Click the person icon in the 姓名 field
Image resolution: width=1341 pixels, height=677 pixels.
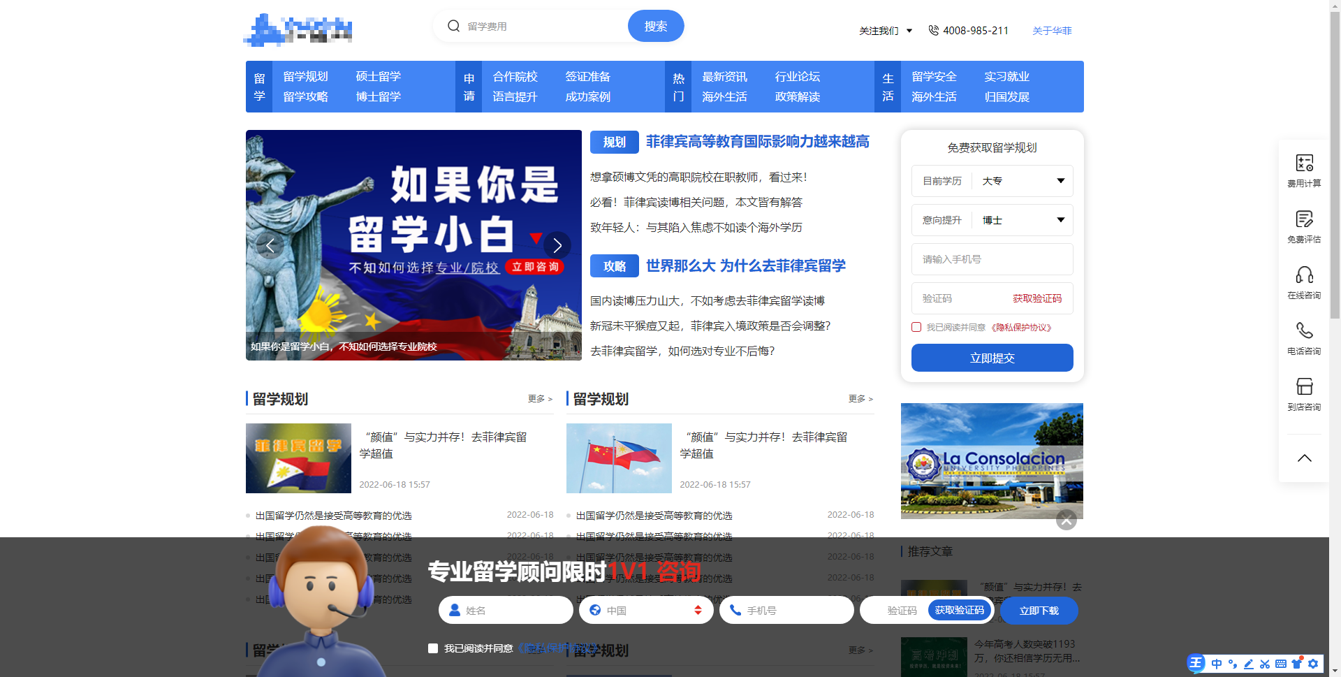point(455,610)
